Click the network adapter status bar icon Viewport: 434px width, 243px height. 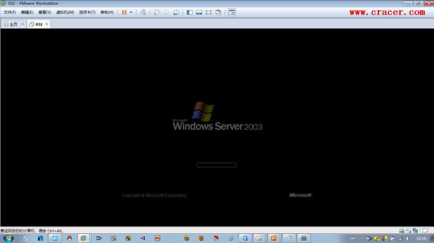point(415,231)
